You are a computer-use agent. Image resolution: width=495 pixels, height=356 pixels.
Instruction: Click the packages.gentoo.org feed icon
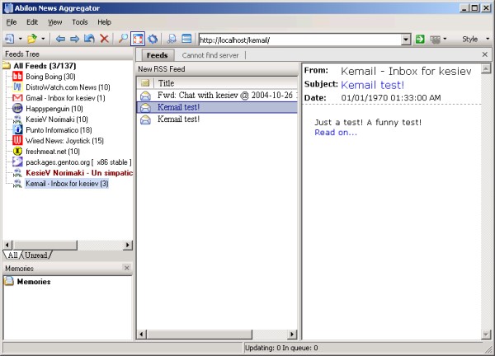coord(17,162)
